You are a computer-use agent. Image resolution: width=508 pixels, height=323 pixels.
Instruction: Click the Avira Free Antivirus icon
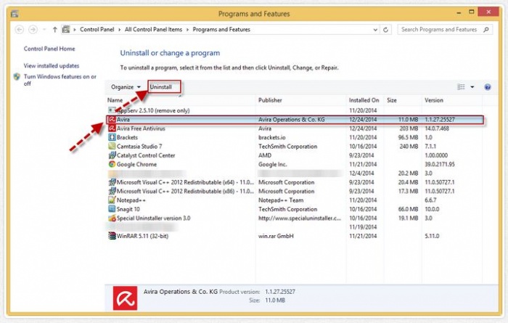pyautogui.click(x=112, y=128)
